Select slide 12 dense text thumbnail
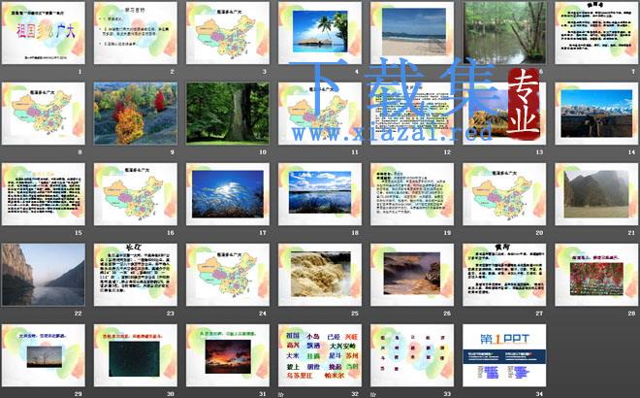 pyautogui.click(x=412, y=114)
